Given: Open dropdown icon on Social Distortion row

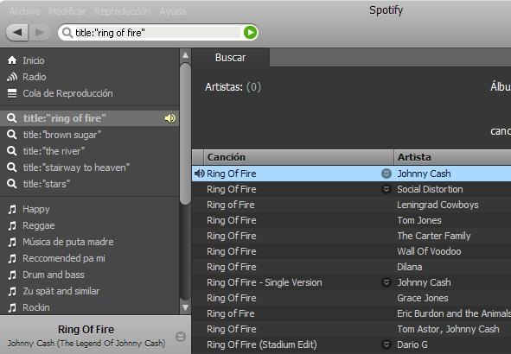Looking at the screenshot, I should click(386, 189).
